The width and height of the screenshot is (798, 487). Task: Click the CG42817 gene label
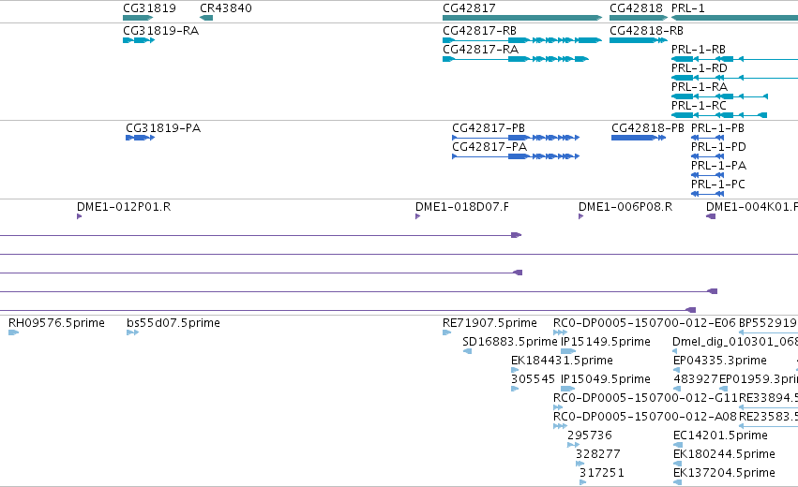pos(469,8)
